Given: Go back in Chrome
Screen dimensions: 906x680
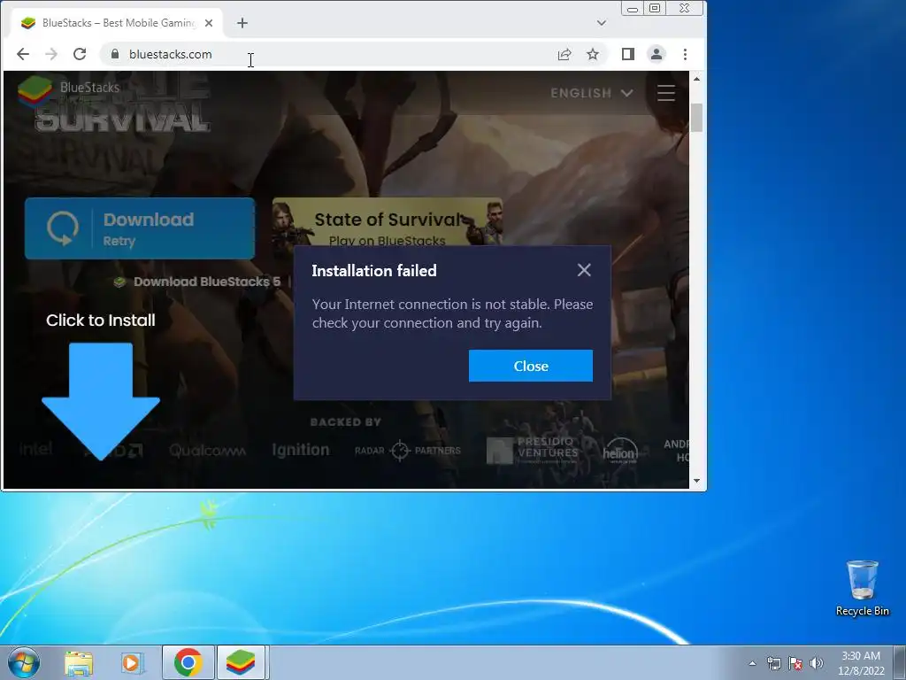Looking at the screenshot, I should (23, 54).
